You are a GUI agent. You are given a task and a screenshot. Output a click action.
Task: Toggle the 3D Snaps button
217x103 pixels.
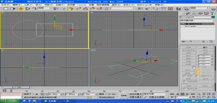coord(79,9)
